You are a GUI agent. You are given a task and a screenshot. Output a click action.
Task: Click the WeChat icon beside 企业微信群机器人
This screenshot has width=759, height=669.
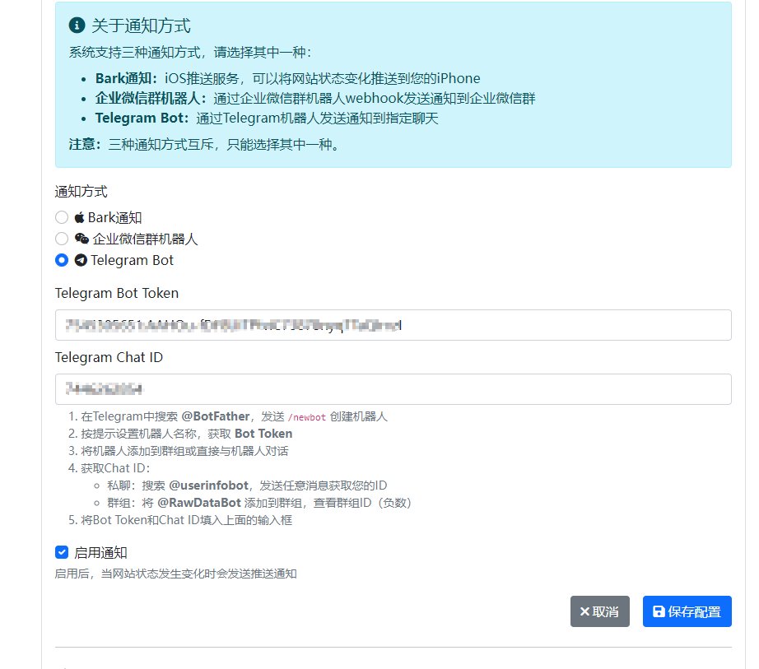pyautogui.click(x=81, y=239)
